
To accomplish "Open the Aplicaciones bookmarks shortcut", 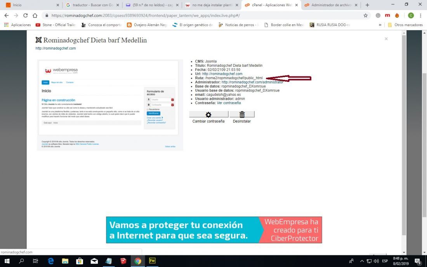I will 17,25.
